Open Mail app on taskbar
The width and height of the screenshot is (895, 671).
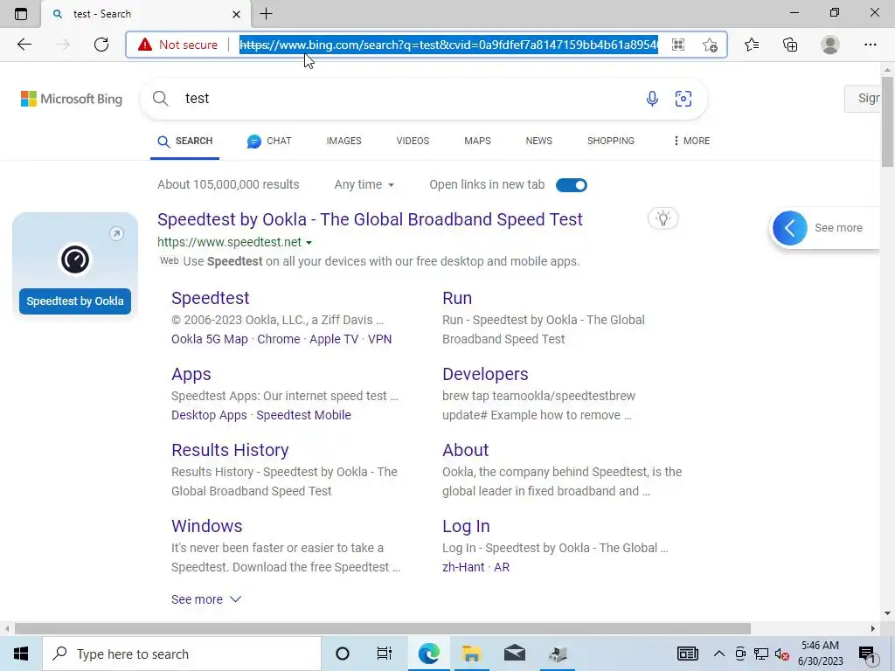coord(515,654)
